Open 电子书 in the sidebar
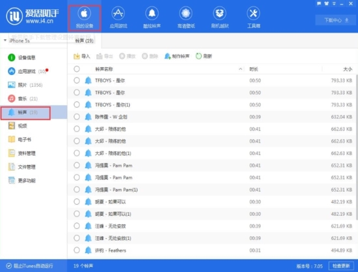This screenshot has width=358, height=272. tap(20, 140)
